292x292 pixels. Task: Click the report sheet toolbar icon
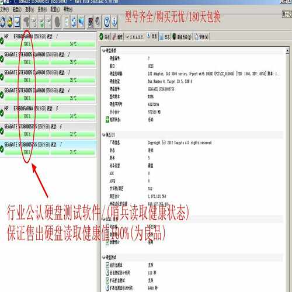[67, 22]
